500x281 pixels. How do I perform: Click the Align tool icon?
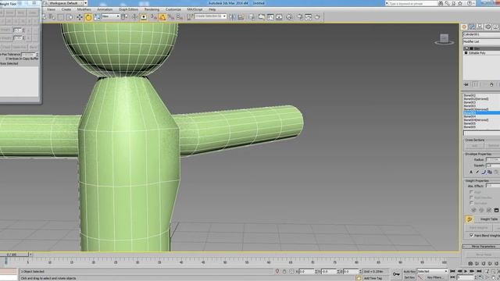[x=241, y=17]
